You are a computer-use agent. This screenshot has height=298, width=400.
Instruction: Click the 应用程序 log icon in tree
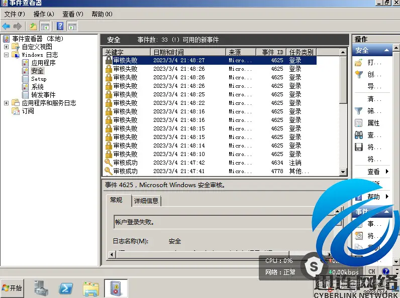(25, 63)
